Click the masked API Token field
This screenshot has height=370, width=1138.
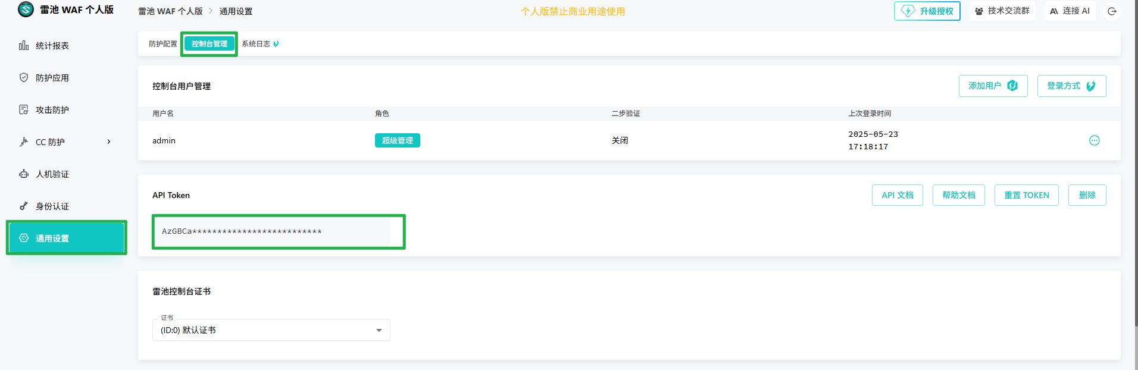point(272,231)
